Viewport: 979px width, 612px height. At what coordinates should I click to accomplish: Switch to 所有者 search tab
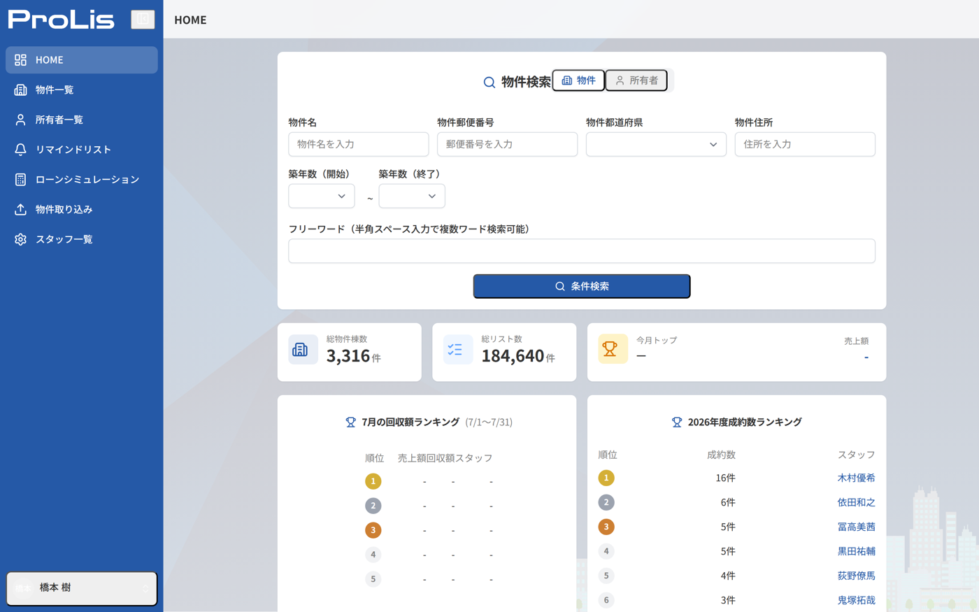[x=636, y=80]
